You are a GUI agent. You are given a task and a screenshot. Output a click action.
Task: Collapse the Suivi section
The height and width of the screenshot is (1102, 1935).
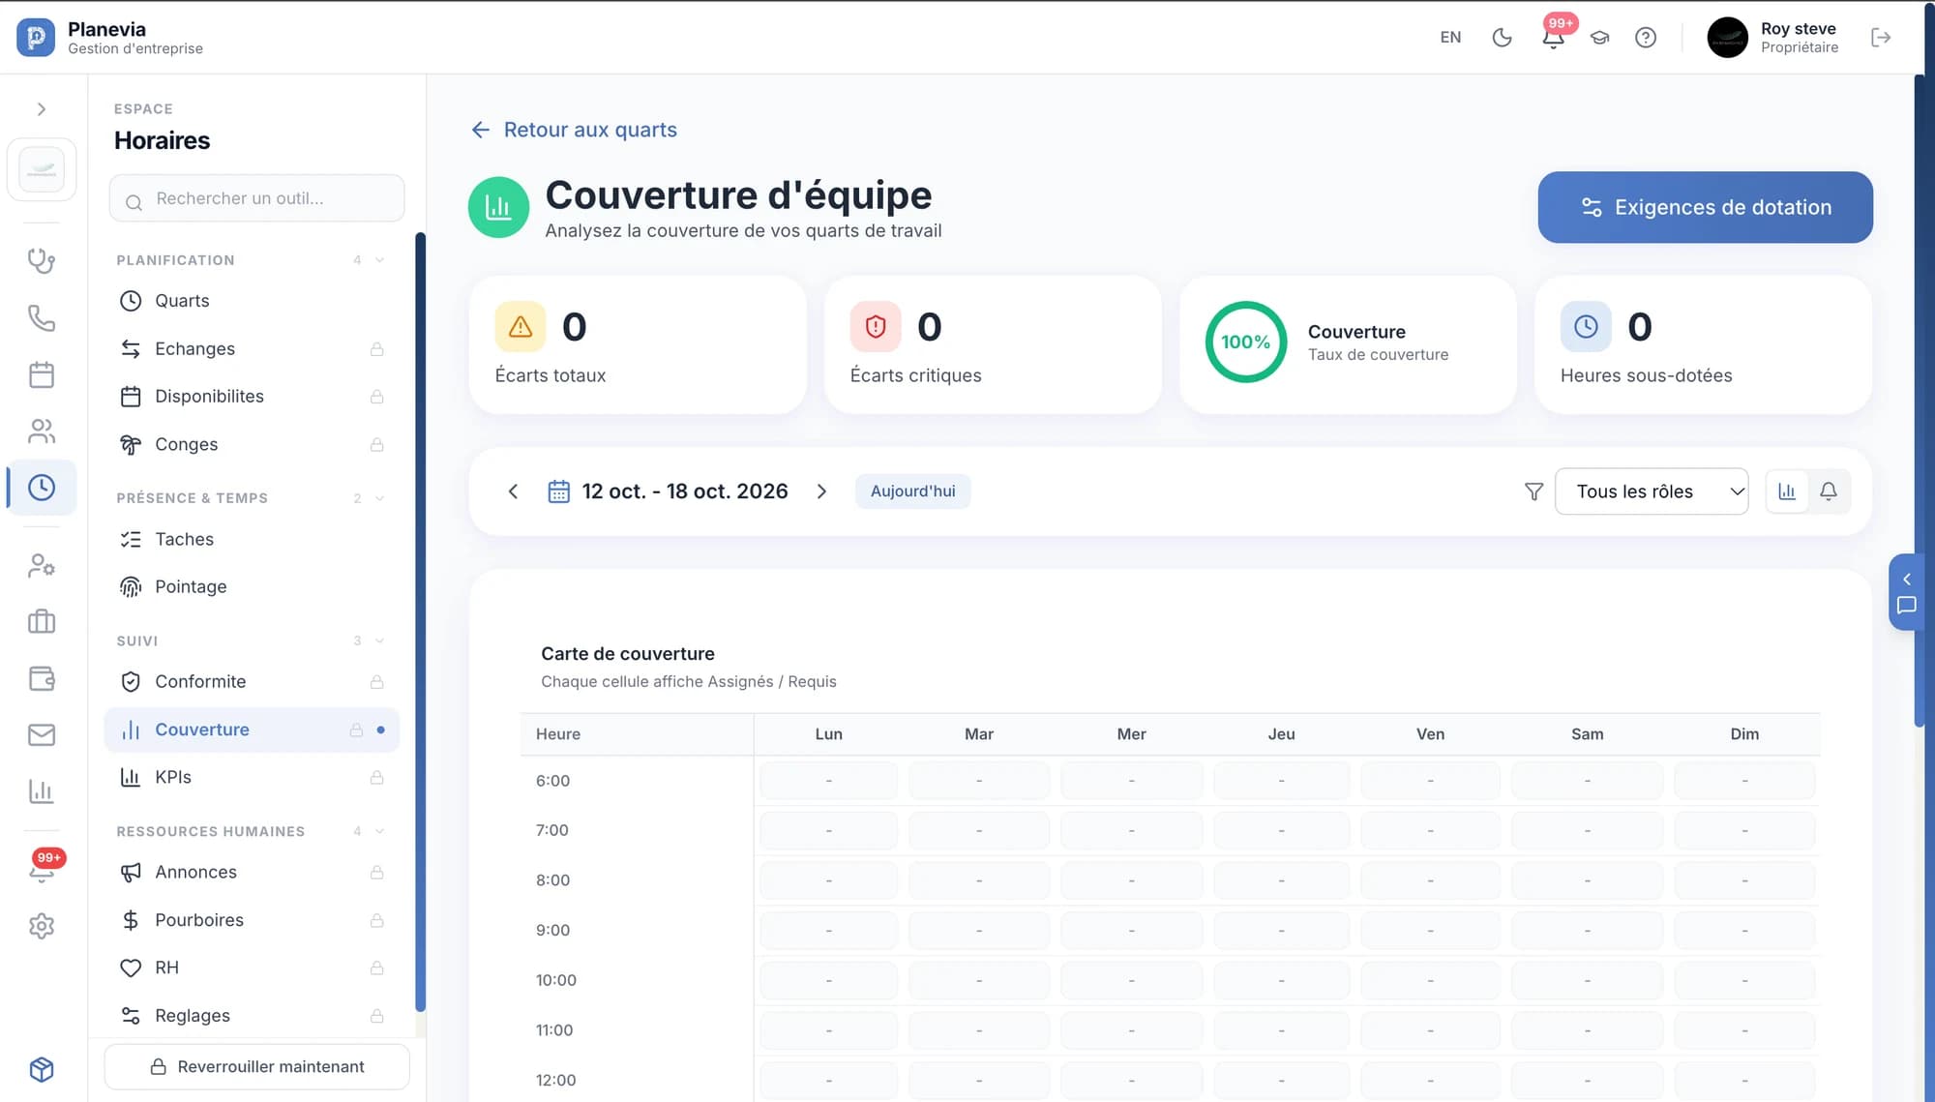379,640
